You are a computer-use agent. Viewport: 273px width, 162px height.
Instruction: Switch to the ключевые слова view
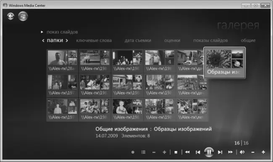[x=94, y=41]
